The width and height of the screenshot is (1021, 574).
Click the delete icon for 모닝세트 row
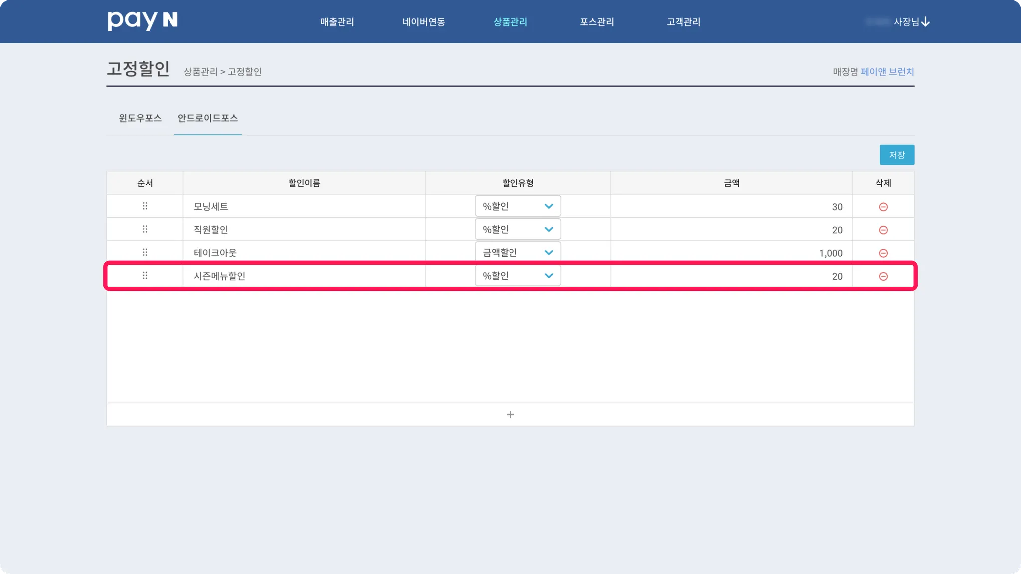coord(883,207)
